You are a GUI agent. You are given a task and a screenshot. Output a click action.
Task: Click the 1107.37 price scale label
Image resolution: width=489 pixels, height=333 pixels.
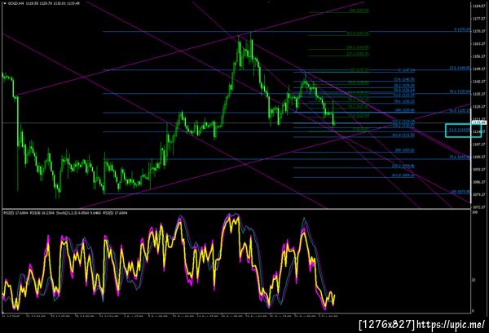478,144
